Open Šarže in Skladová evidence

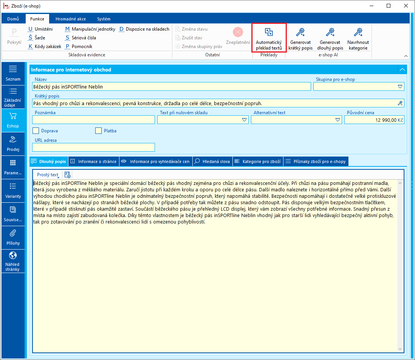(x=37, y=37)
